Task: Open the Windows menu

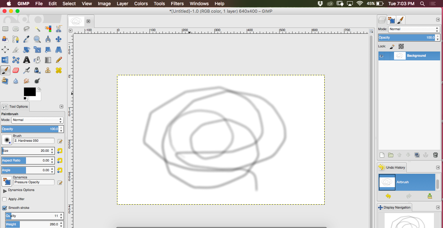Action: pos(199,4)
